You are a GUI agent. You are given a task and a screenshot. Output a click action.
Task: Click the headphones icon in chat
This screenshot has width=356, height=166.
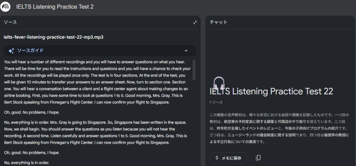219,82
